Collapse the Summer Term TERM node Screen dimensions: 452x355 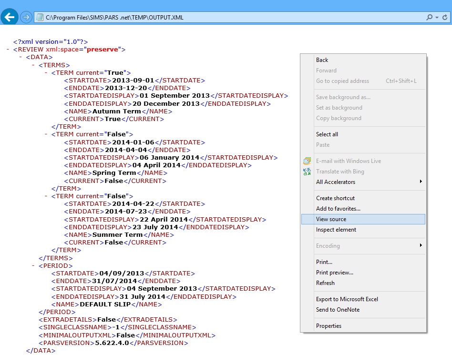pyautogui.click(x=46, y=196)
